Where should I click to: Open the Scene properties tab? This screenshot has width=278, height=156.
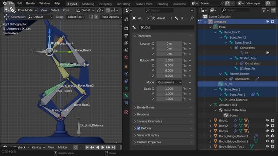[x=126, y=50]
